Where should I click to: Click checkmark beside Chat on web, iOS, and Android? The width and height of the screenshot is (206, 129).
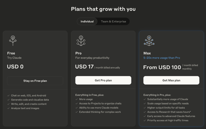pos(8,95)
